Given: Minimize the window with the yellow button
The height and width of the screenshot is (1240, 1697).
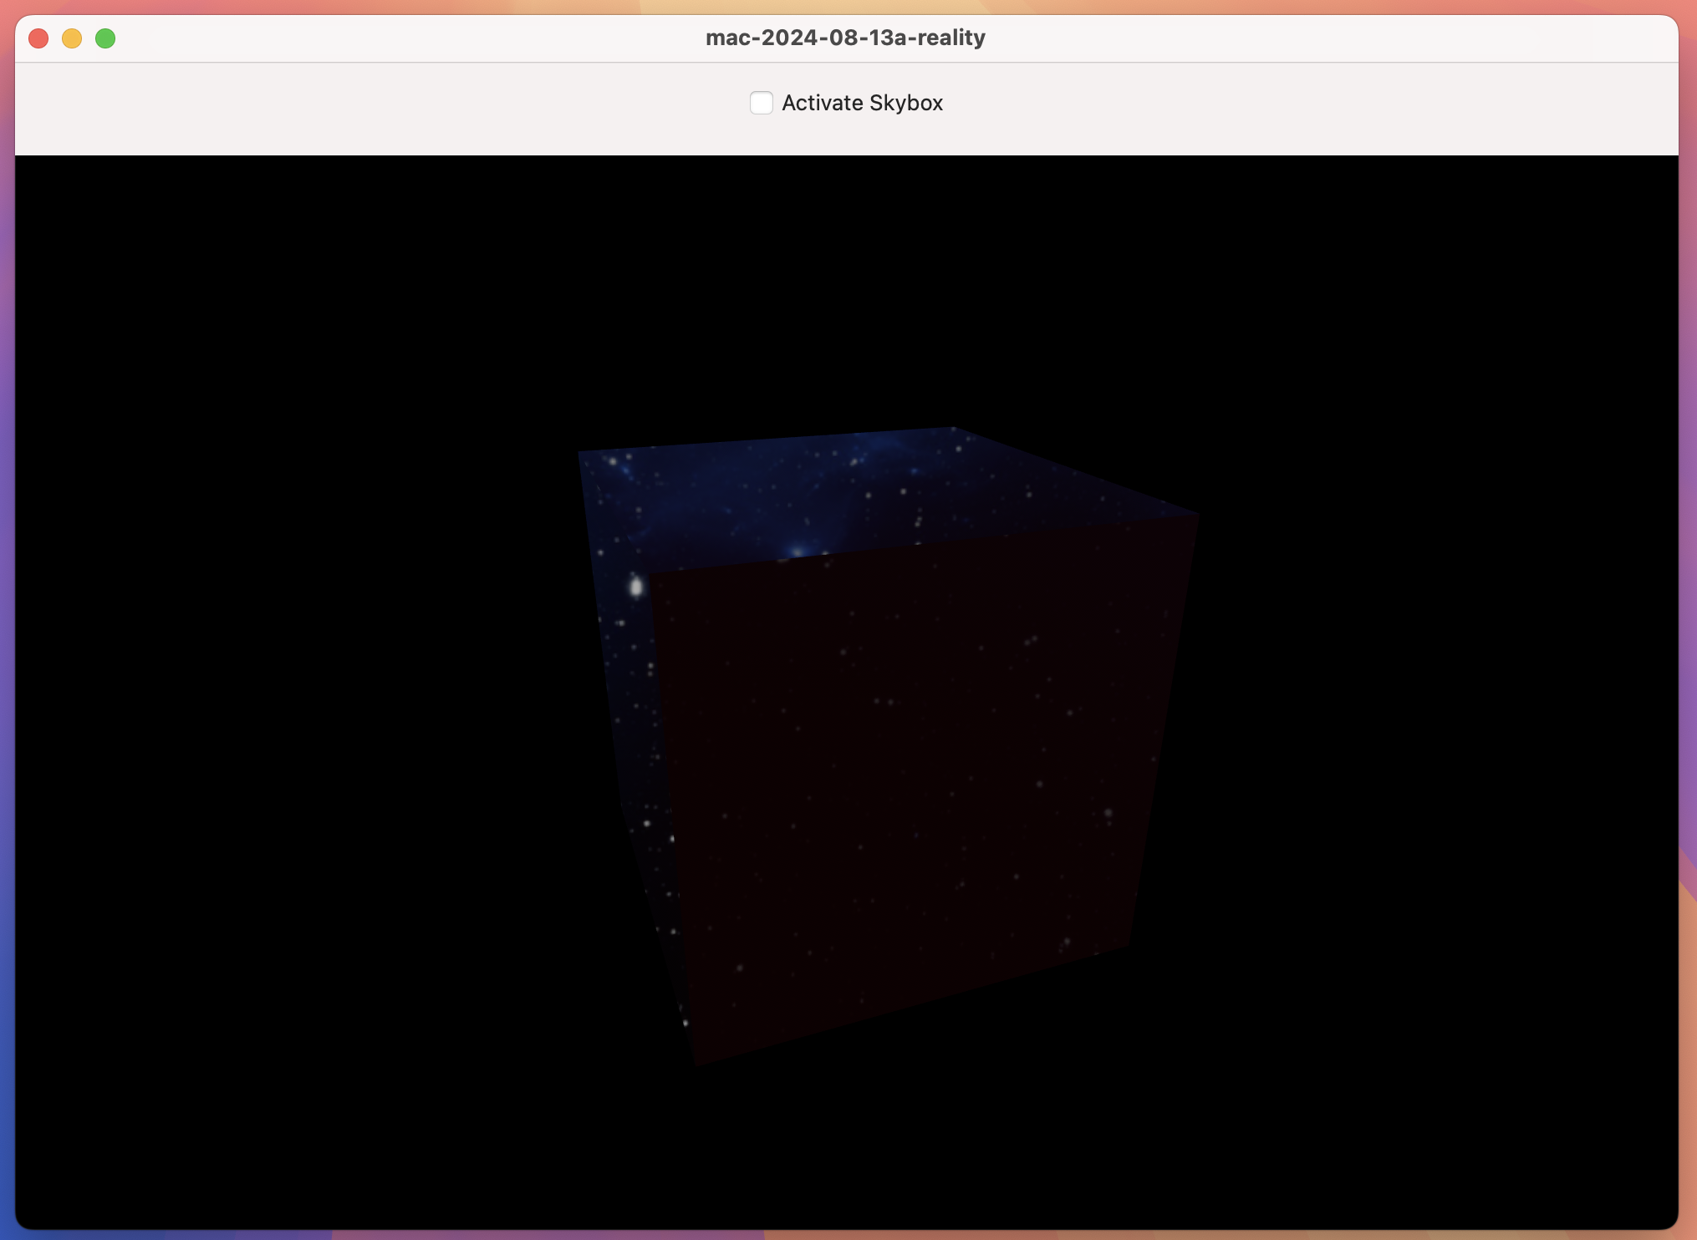Looking at the screenshot, I should (x=72, y=38).
